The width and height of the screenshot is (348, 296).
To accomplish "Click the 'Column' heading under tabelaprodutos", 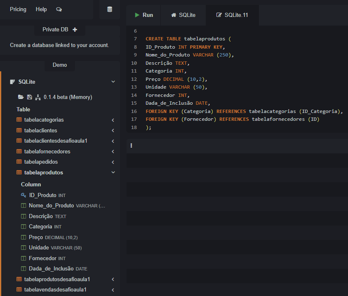I will [31, 184].
